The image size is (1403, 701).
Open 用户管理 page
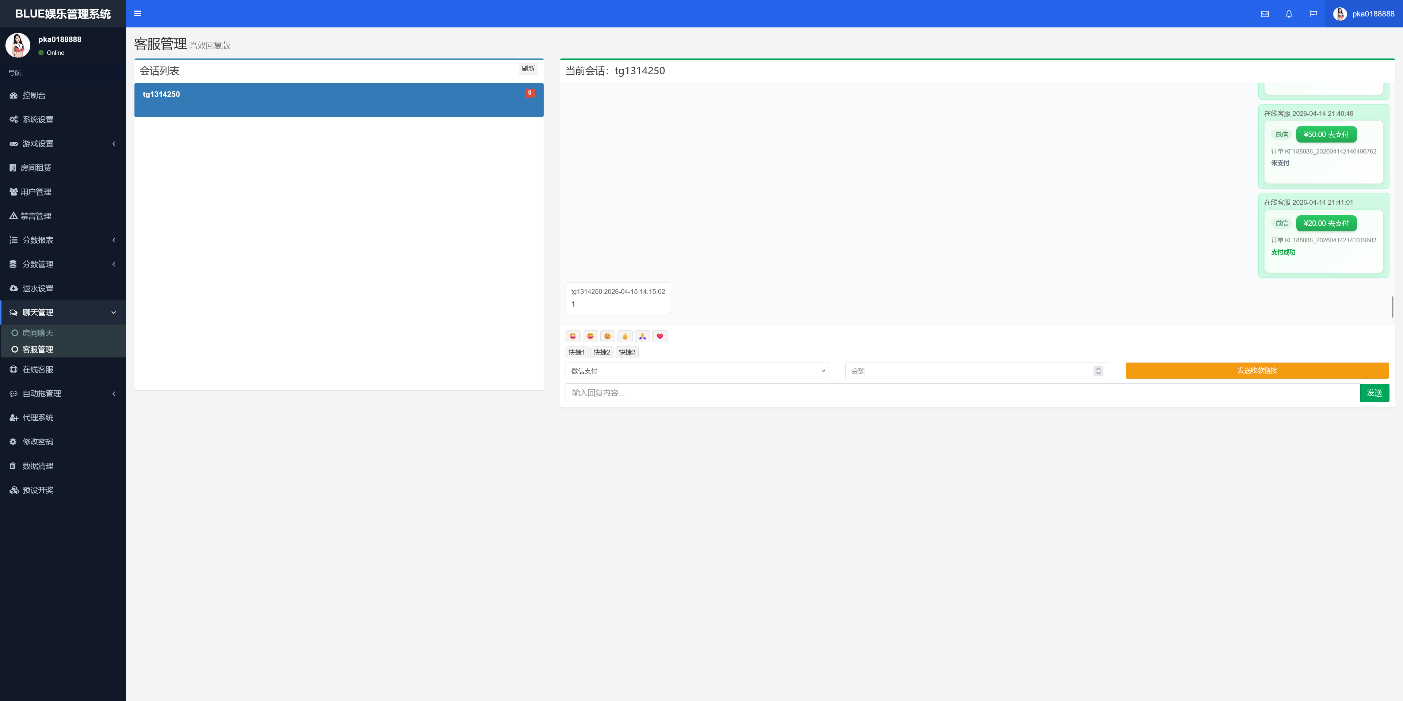tap(62, 192)
